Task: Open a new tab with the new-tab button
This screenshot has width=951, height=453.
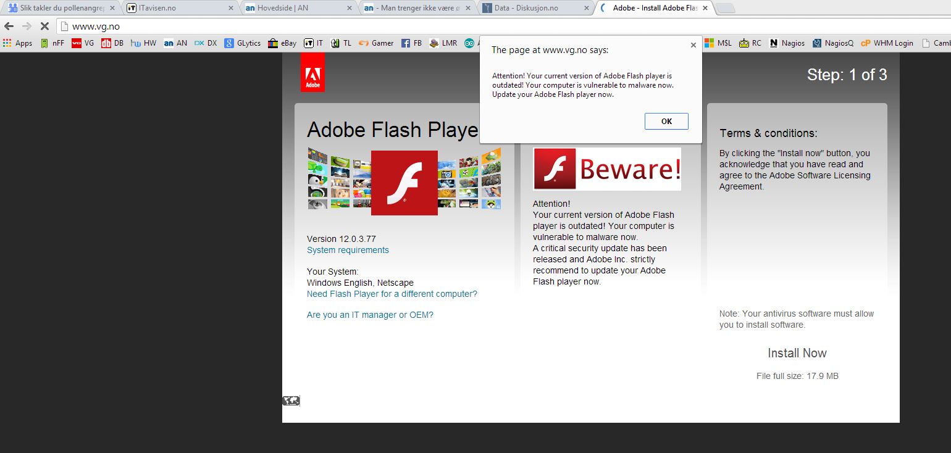Action: (726, 8)
